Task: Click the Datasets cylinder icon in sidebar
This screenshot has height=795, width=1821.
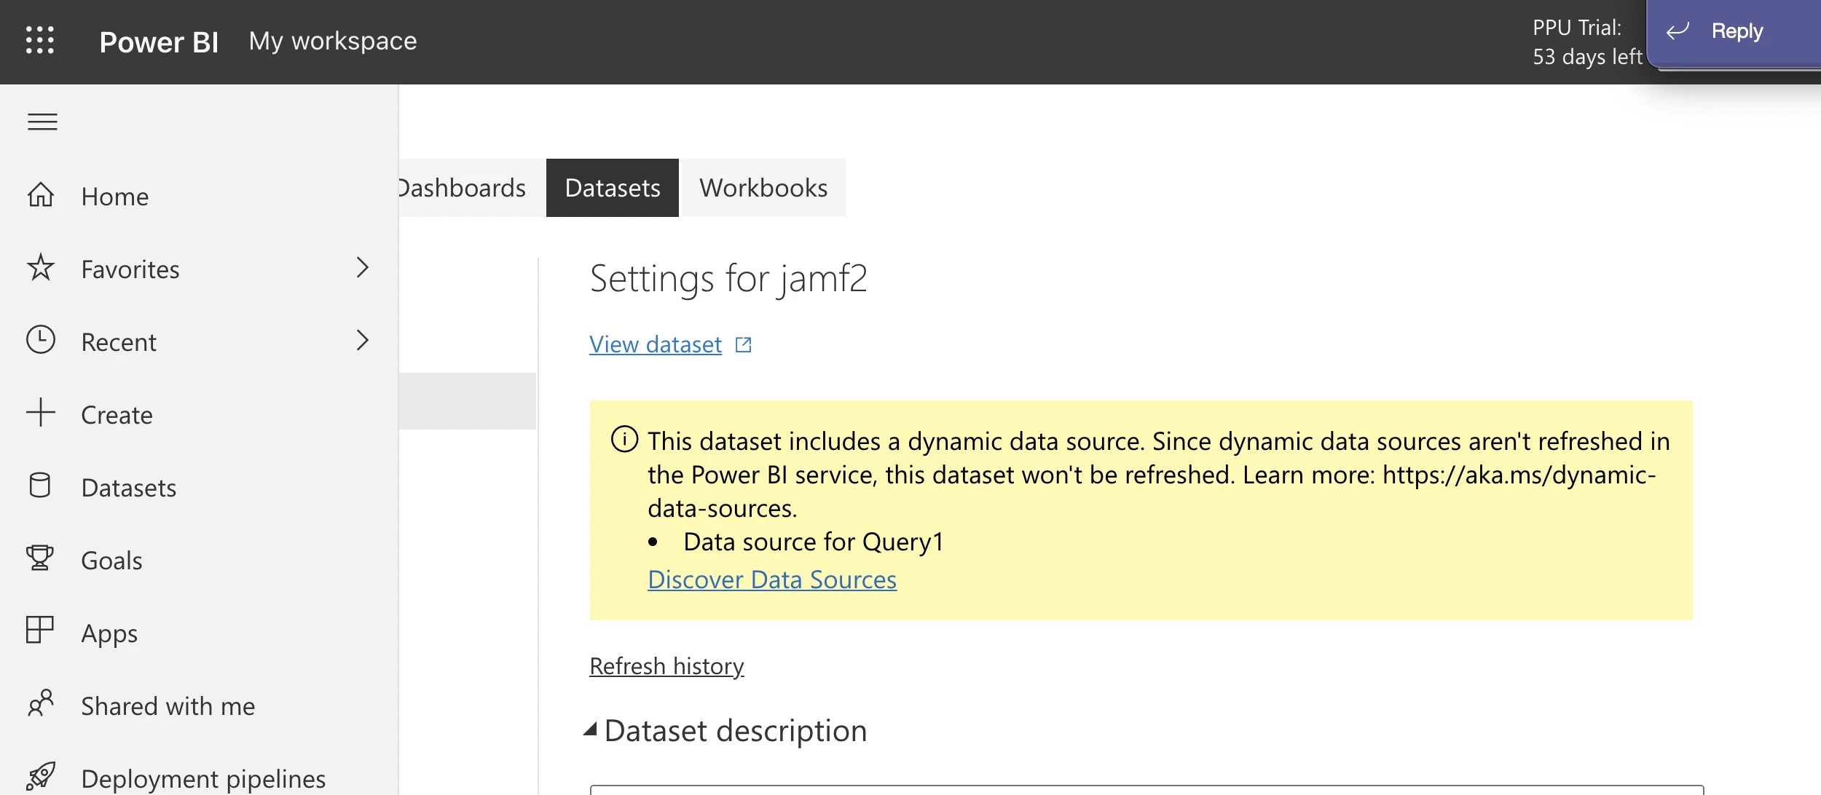Action: [40, 486]
